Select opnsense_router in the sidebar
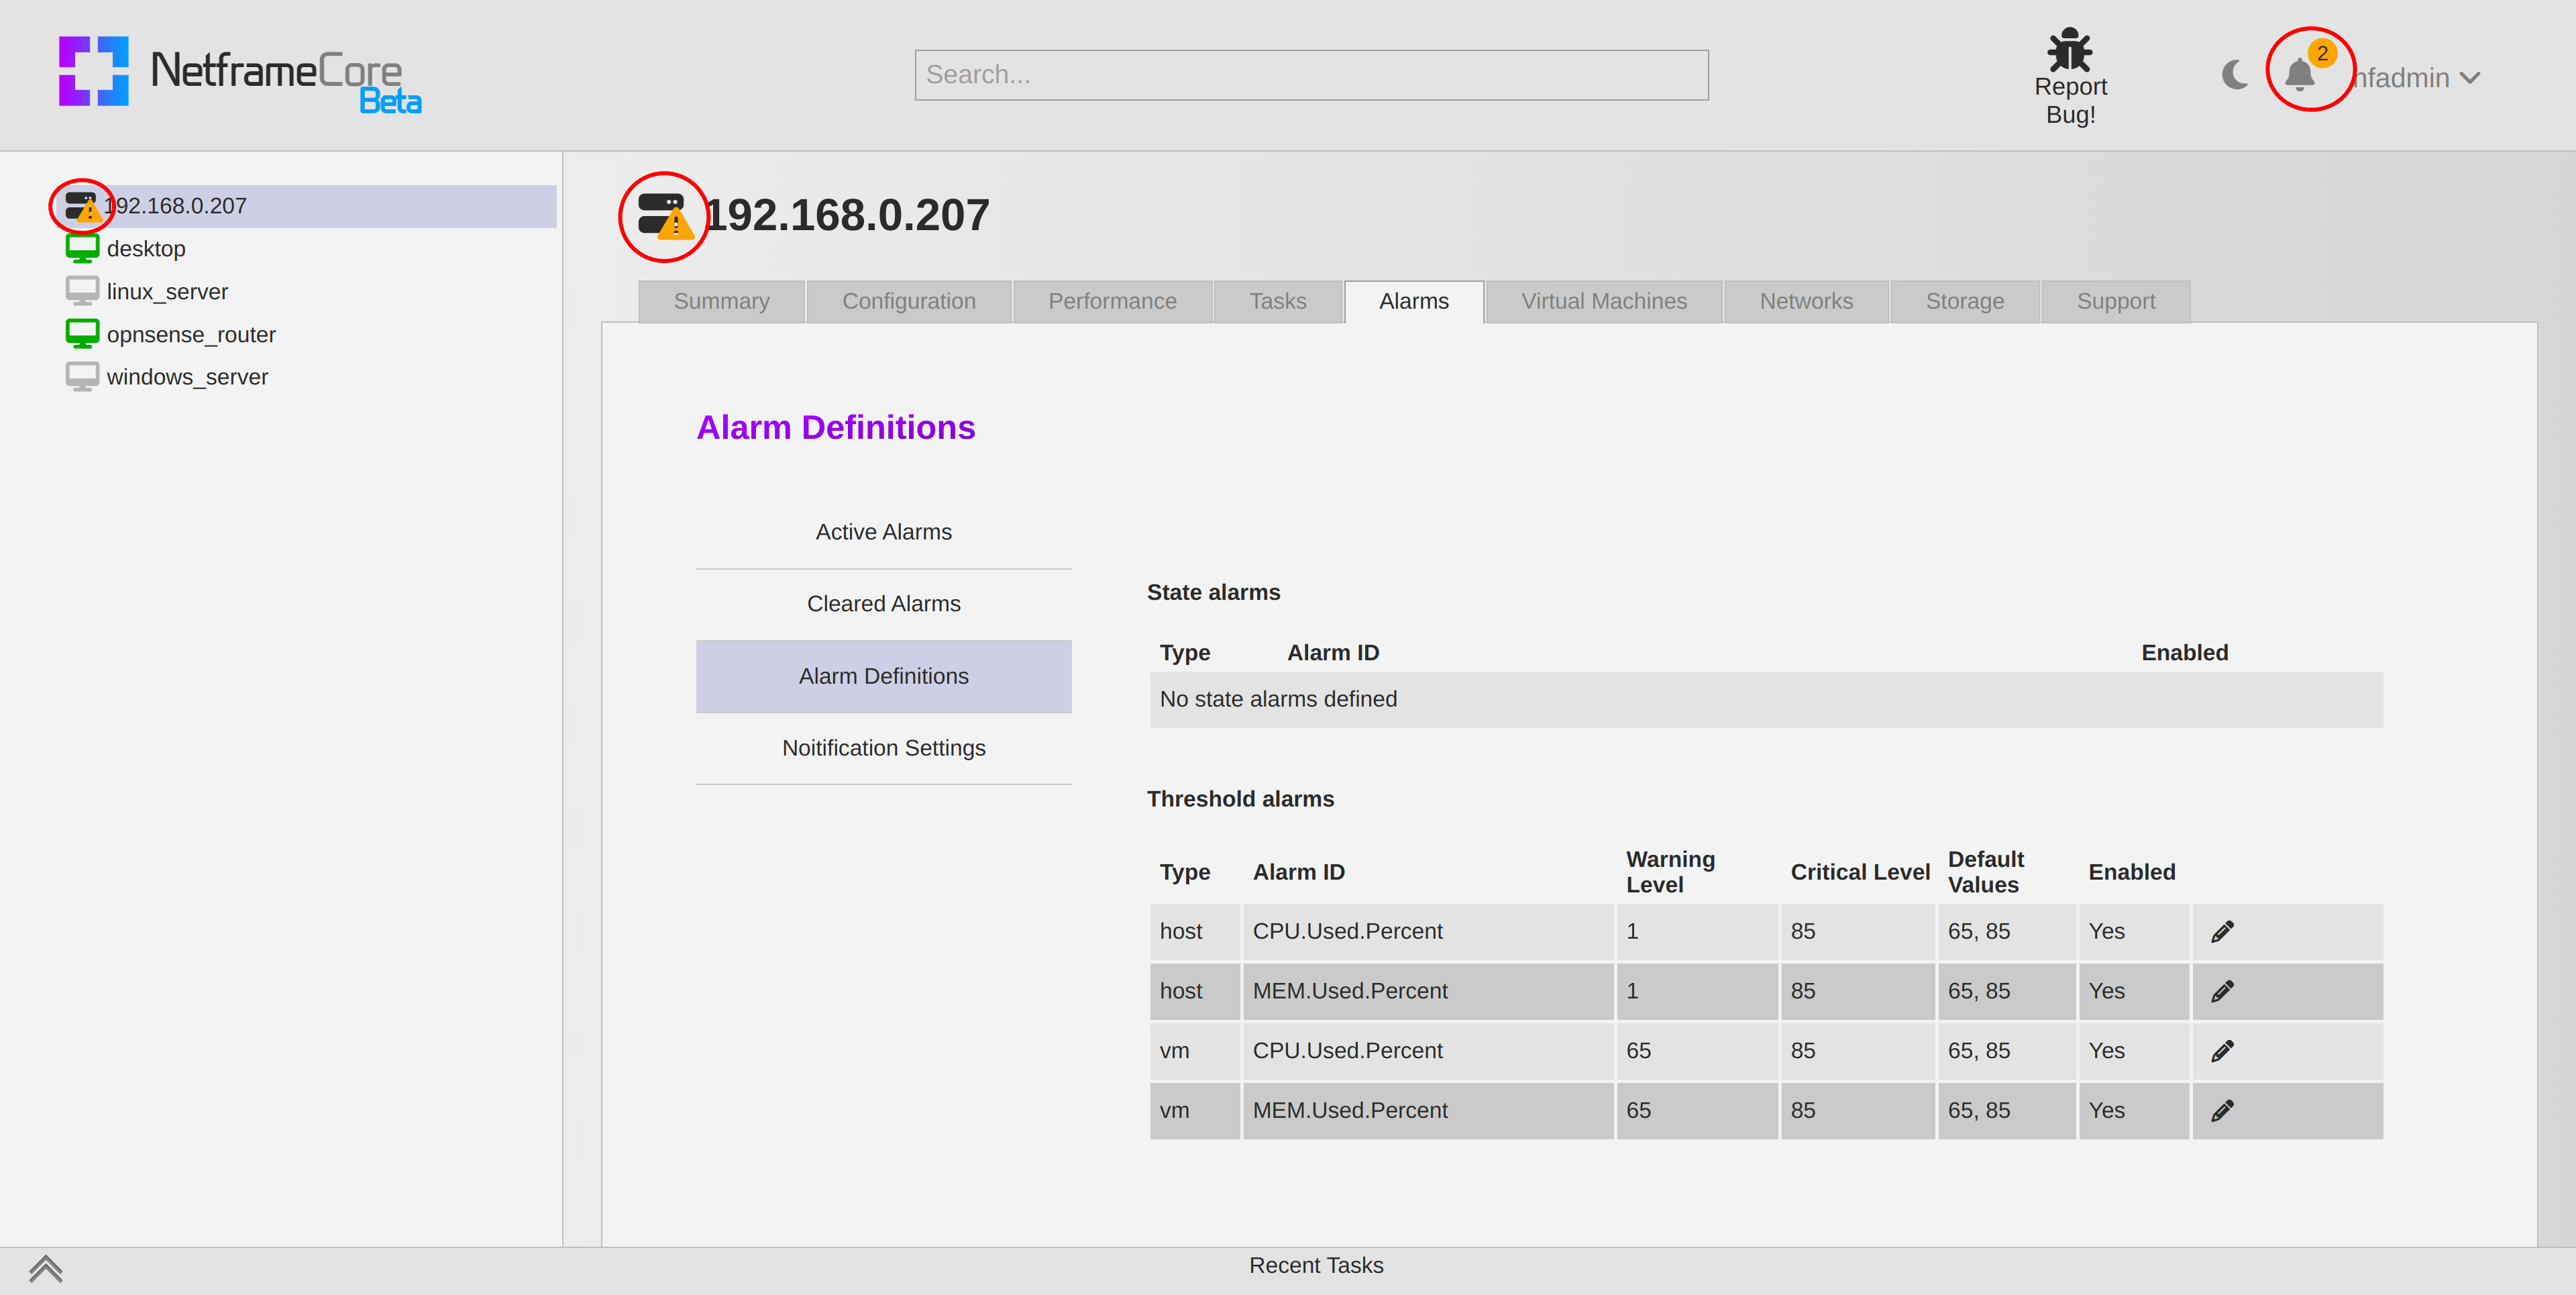 coord(191,334)
